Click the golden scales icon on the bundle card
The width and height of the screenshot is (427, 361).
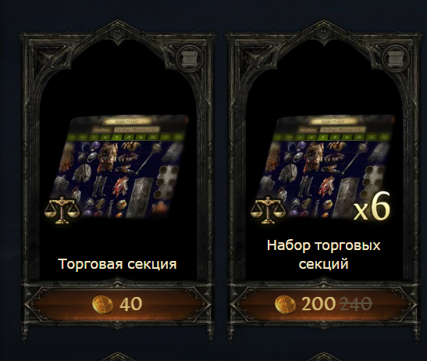coord(269,210)
